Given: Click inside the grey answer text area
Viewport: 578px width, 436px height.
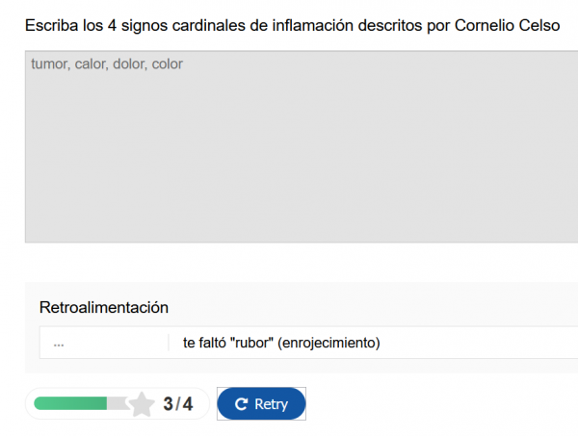Looking at the screenshot, I should pos(301,154).
